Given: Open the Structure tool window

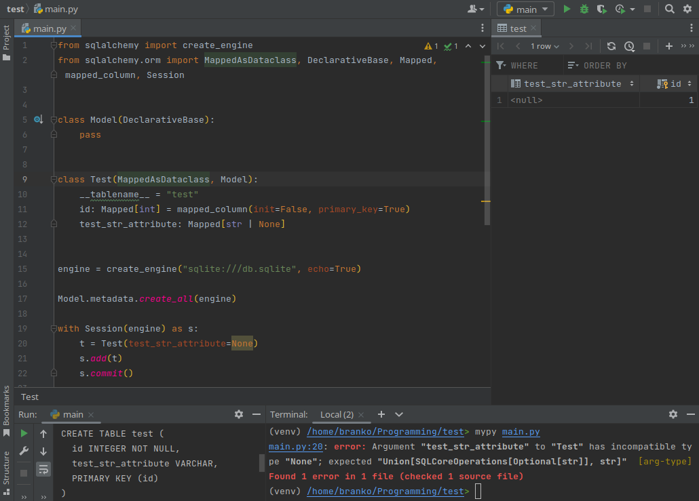Looking at the screenshot, I should (x=7, y=468).
